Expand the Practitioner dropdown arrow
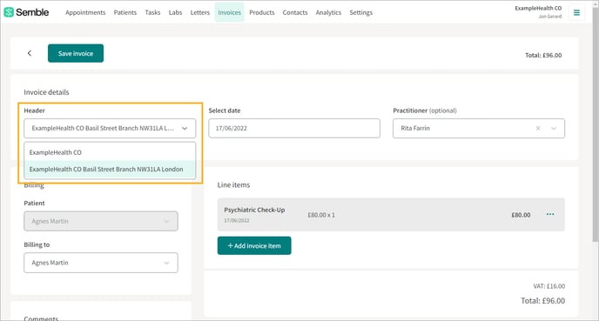The image size is (599, 321). 554,128
